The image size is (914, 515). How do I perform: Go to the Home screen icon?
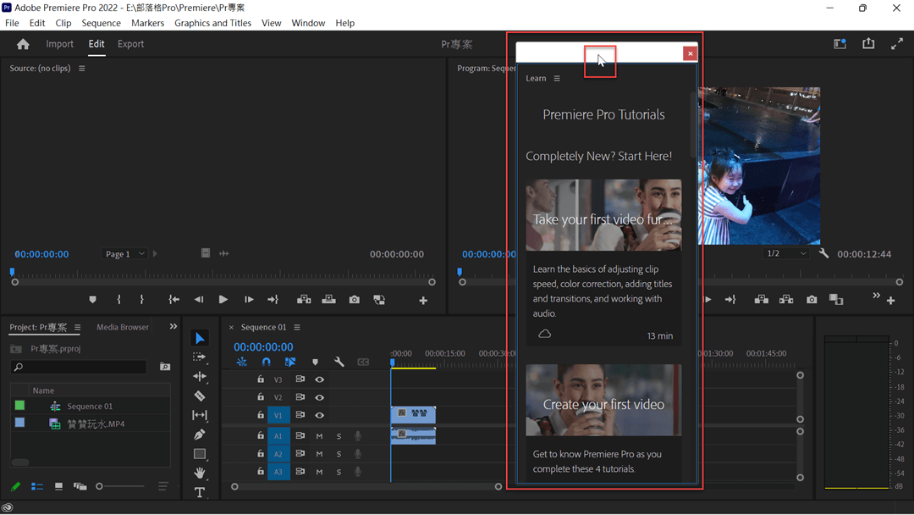click(23, 44)
